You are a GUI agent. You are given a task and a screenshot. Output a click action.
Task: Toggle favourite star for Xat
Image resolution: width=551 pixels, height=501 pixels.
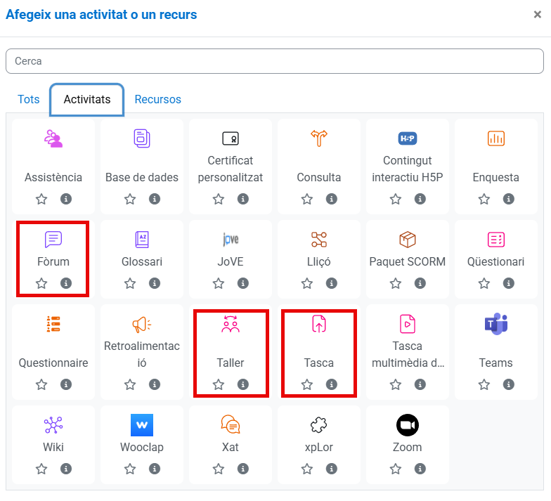pos(219,469)
